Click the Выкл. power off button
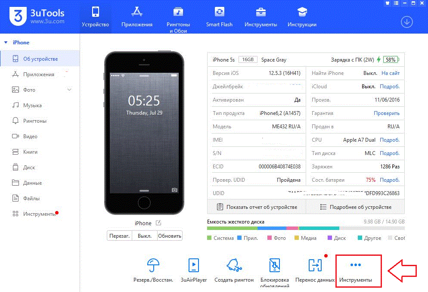This screenshot has width=428, height=292. pos(144,236)
